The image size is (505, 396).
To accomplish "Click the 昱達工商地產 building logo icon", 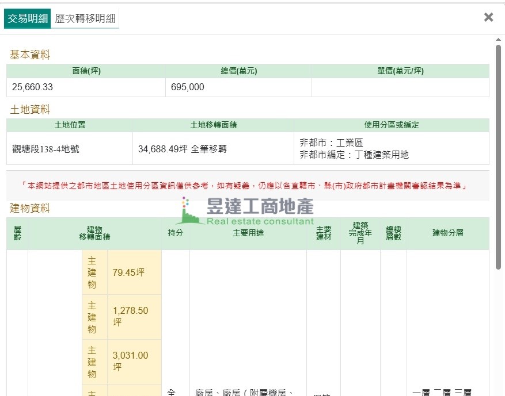I will click(x=189, y=213).
